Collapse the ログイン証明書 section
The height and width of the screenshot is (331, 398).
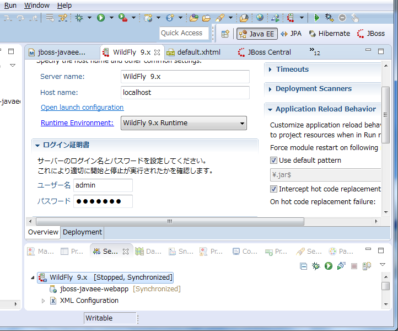pos(37,146)
